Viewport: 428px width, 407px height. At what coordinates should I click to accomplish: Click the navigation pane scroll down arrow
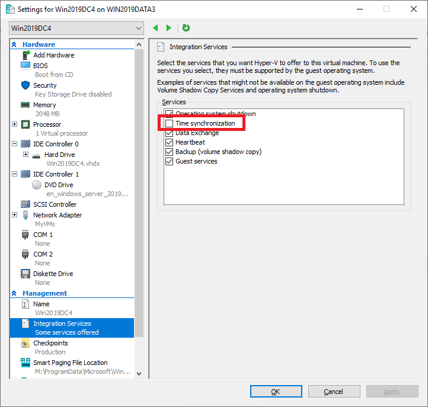[139, 374]
